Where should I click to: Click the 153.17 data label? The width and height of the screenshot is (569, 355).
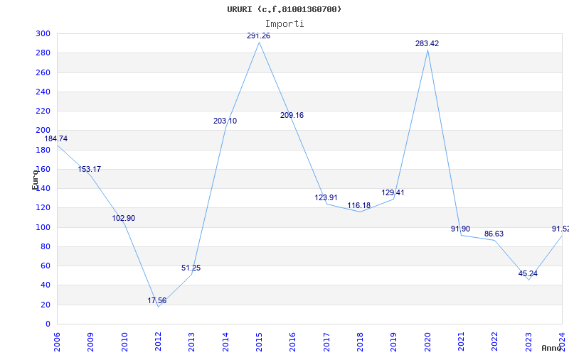click(90, 169)
